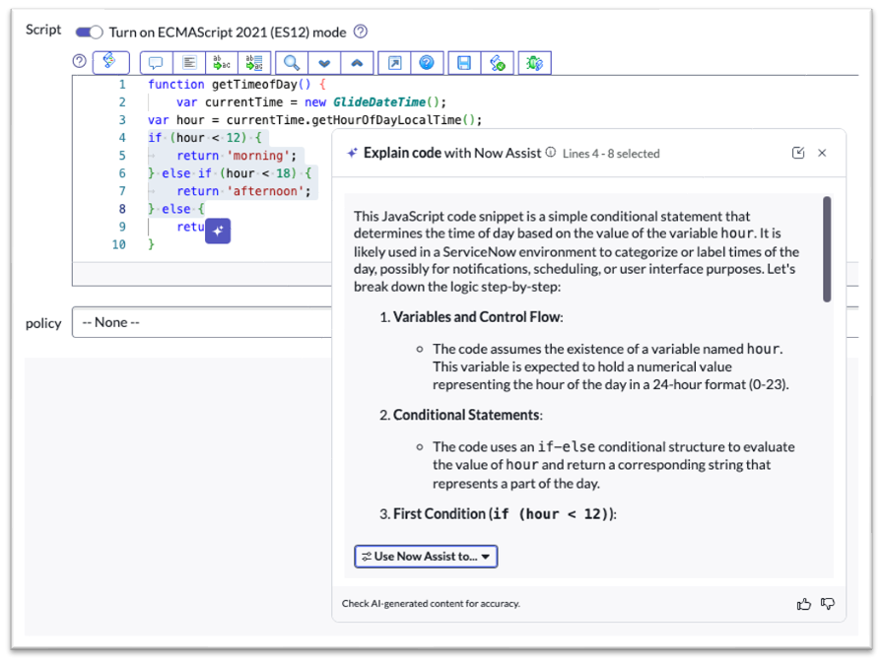Click the replace all icon
This screenshot has height=664, width=883.
click(254, 62)
